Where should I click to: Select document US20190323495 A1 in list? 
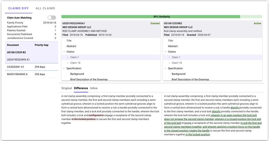[x=32, y=60]
